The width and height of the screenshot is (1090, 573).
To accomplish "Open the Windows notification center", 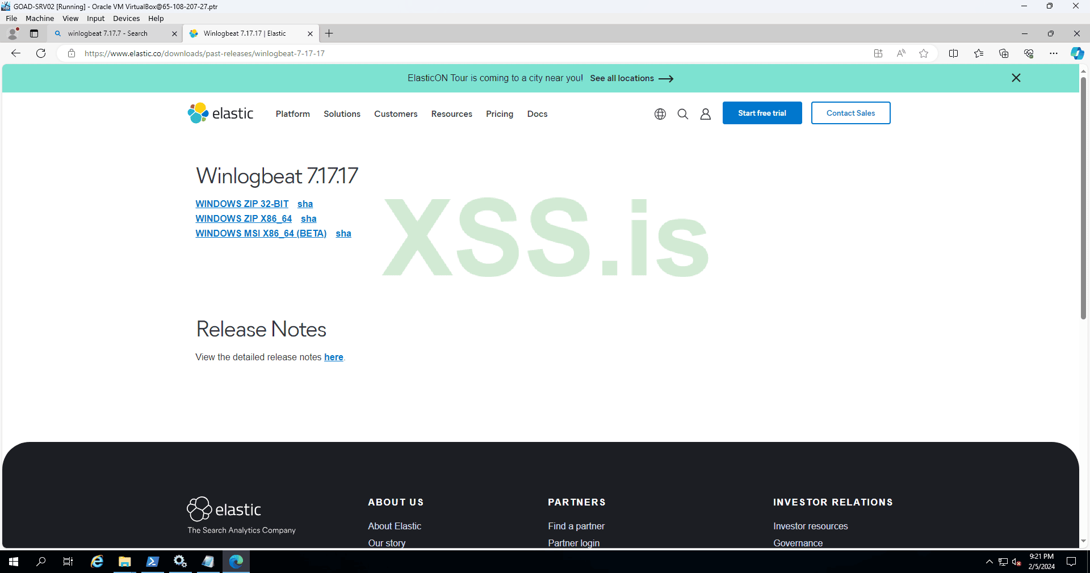I will [1071, 562].
